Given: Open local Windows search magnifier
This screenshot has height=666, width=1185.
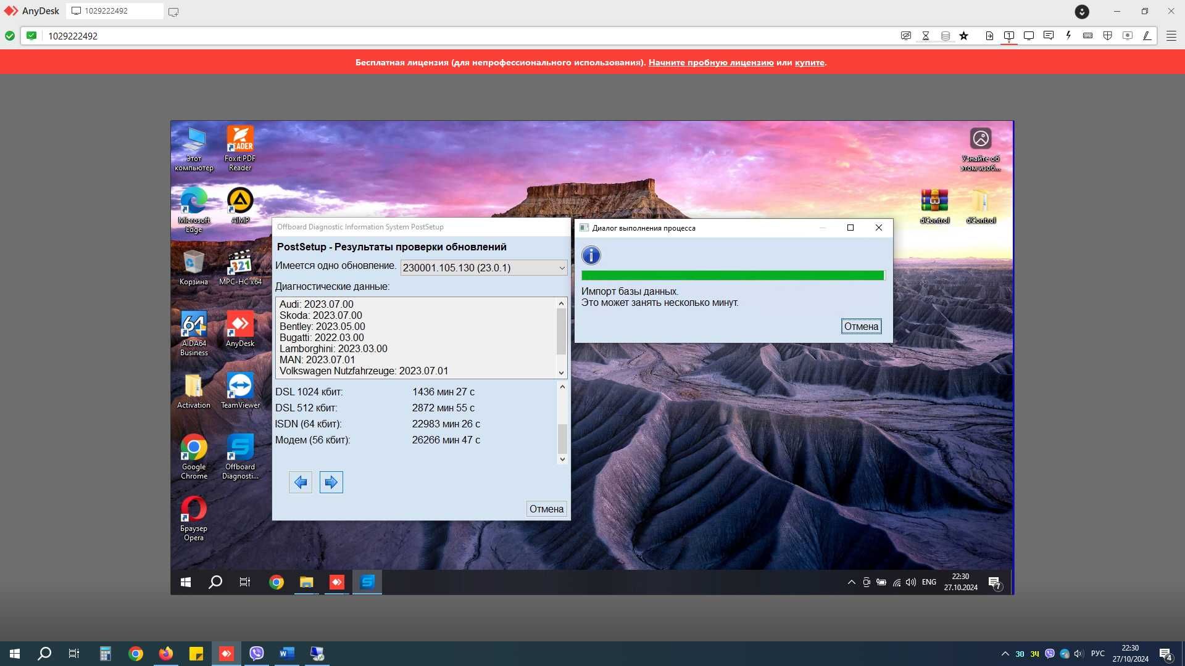Looking at the screenshot, I should 44,654.
